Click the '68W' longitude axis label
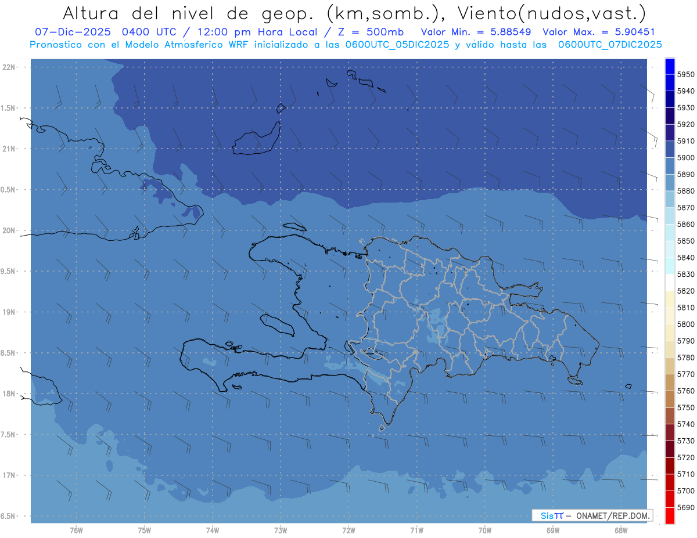This screenshot has height=538, width=697. (x=620, y=530)
